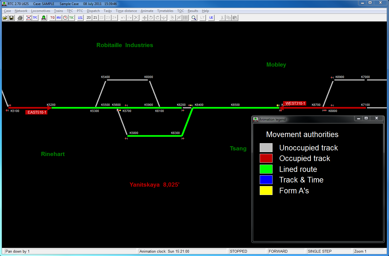Viewport: 389px width, 256px height.
Task: Click the TPC toolbar button
Action: click(x=35, y=18)
